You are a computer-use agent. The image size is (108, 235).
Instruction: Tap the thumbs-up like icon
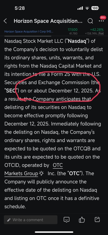click(82, 220)
